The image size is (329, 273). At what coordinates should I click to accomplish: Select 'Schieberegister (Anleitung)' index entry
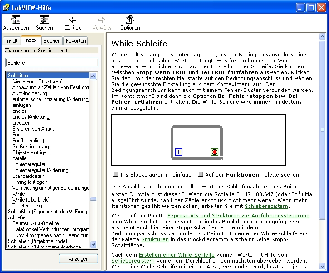(x=41, y=170)
